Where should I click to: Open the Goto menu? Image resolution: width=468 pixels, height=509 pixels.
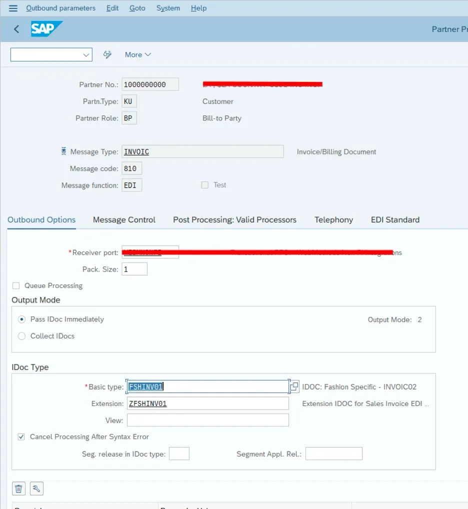[137, 8]
